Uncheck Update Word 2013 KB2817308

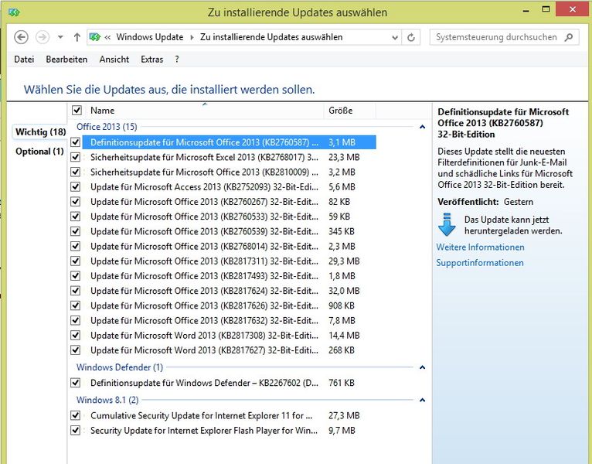pyautogui.click(x=76, y=335)
